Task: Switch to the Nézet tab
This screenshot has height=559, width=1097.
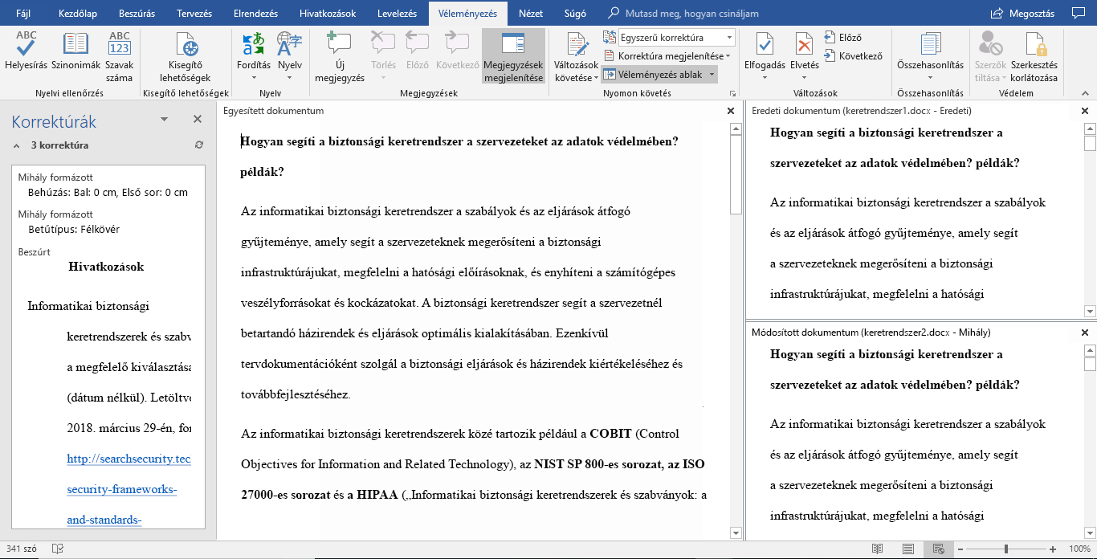Action: tap(531, 14)
